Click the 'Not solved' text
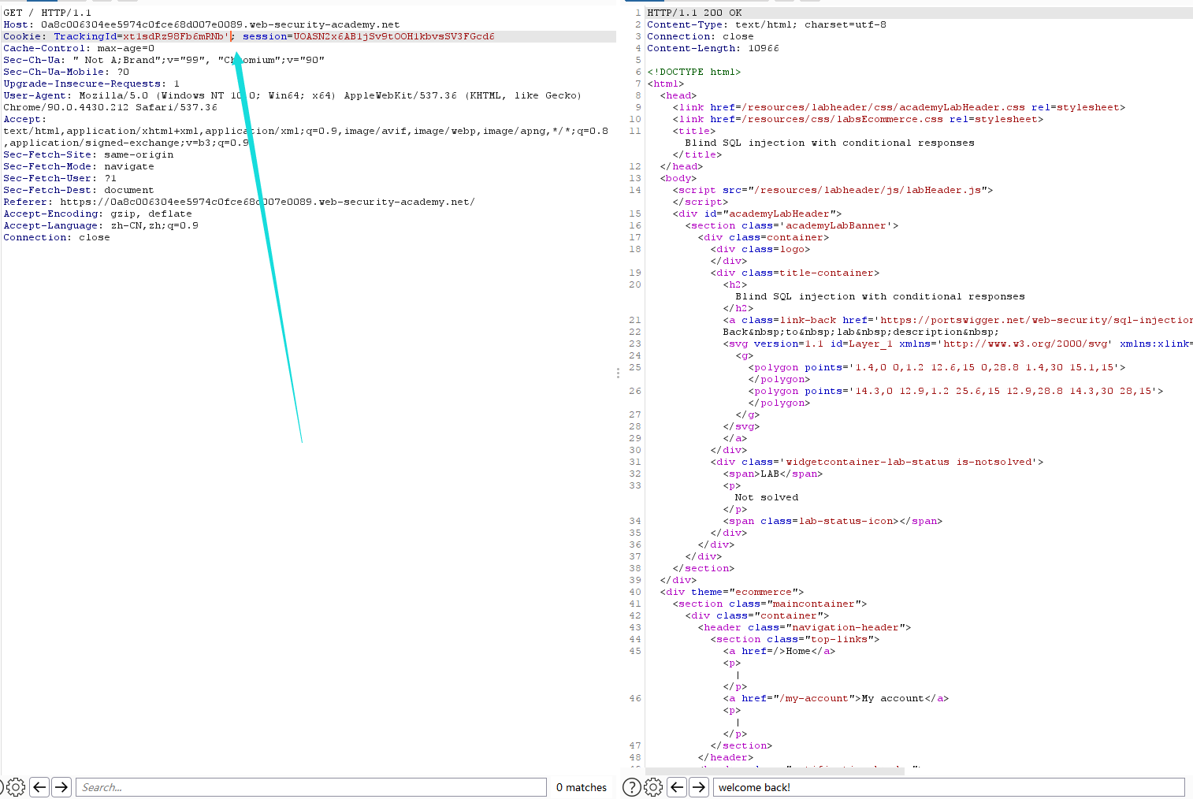The image size is (1193, 799). pyautogui.click(x=767, y=497)
